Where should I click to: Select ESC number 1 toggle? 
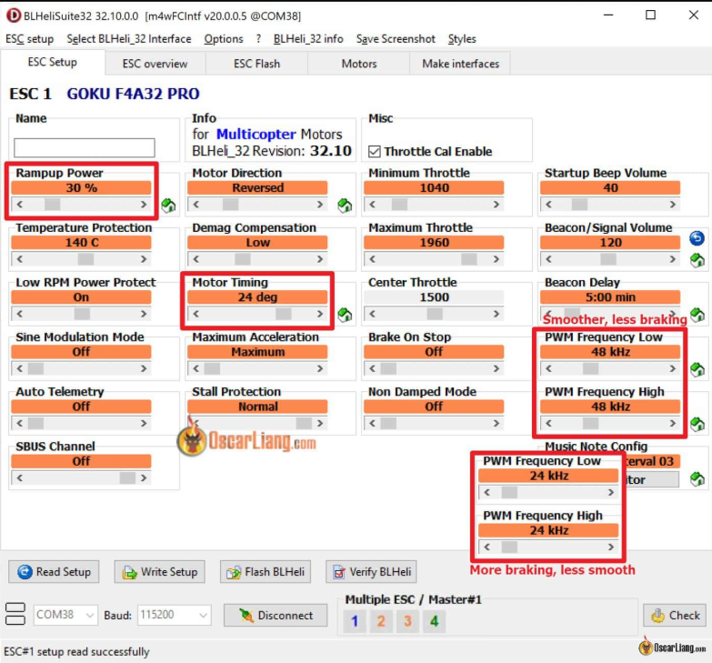(x=355, y=621)
